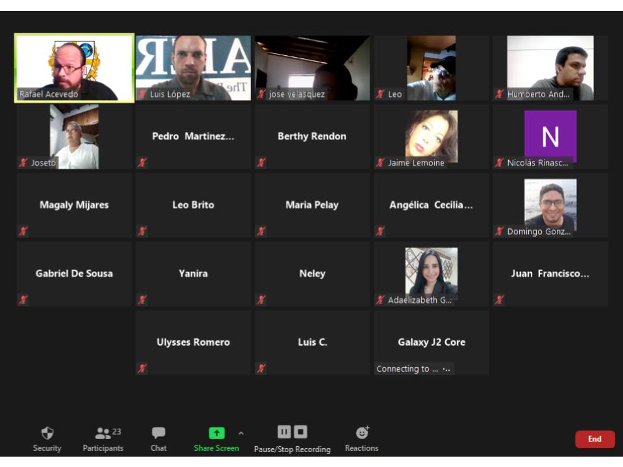Stop the meeting recording
The width and height of the screenshot is (623, 467).
(x=300, y=432)
